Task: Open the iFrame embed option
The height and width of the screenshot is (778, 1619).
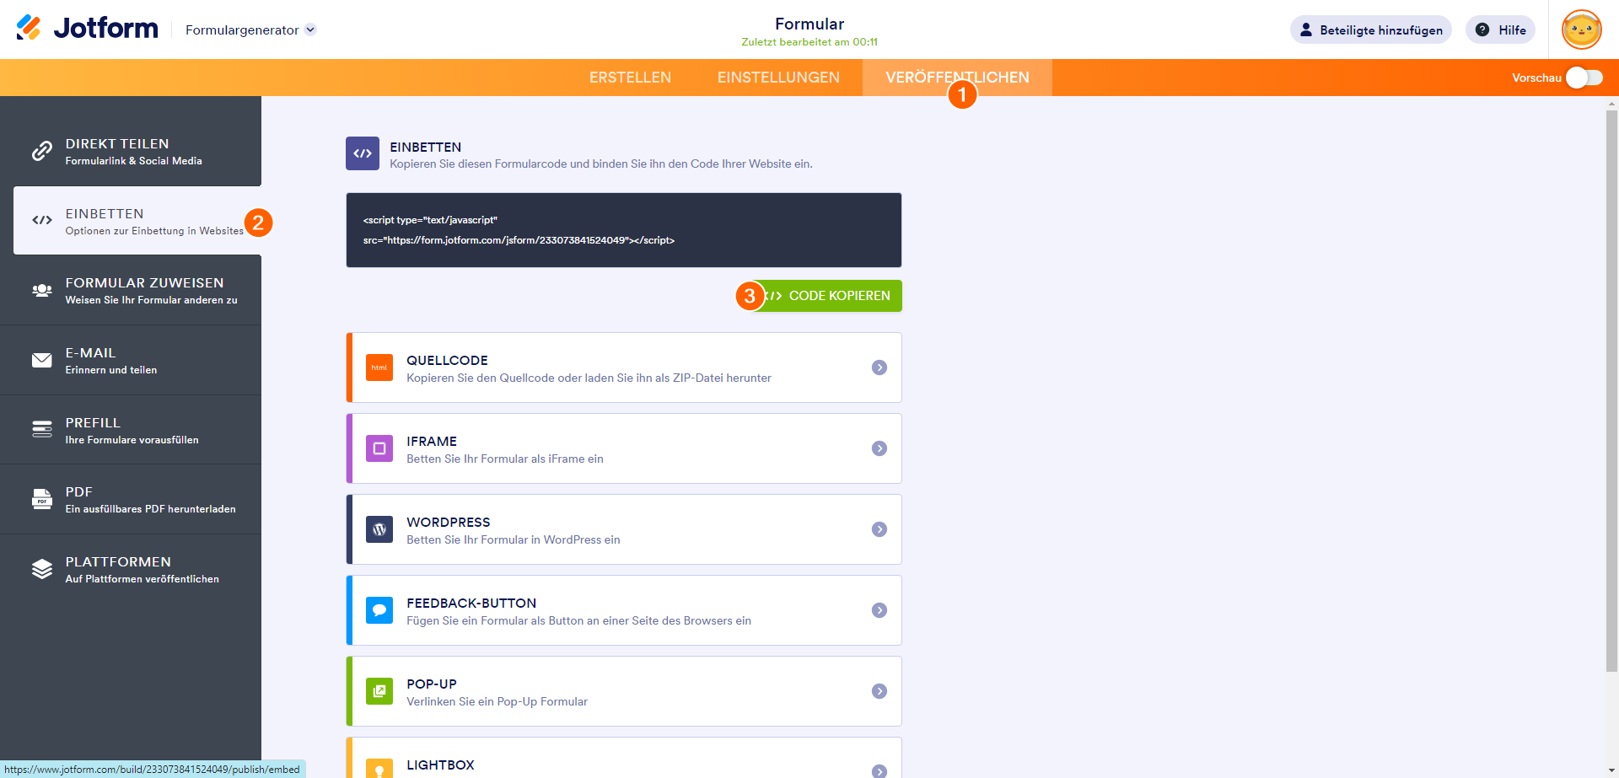Action: [624, 448]
